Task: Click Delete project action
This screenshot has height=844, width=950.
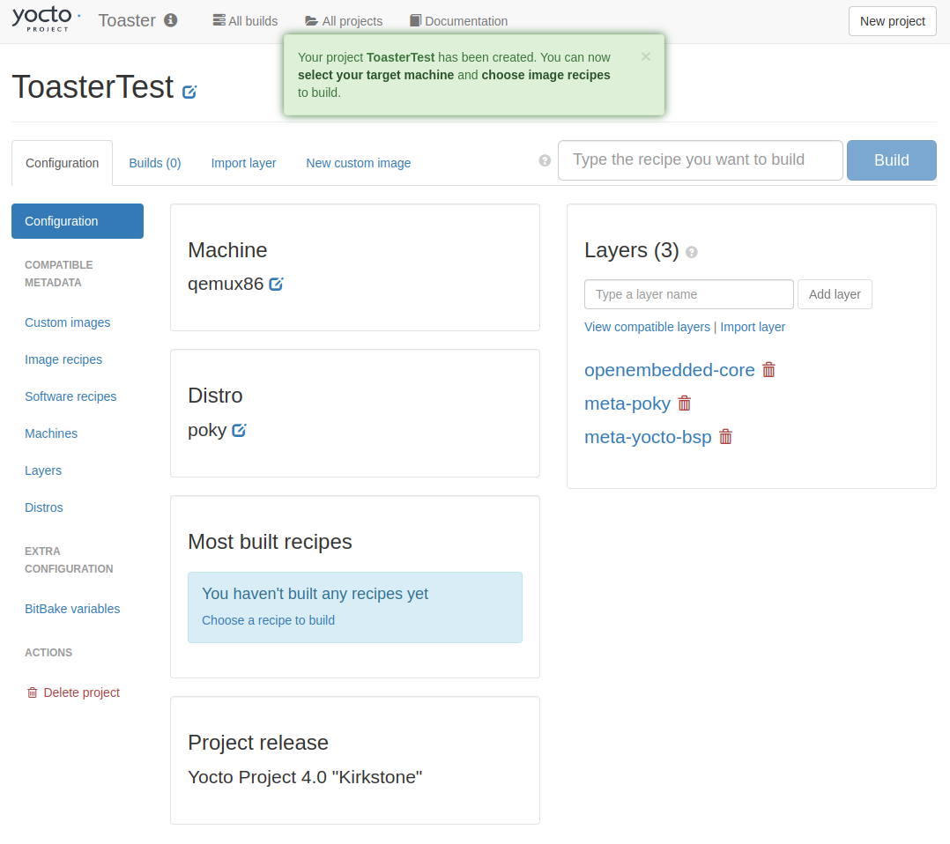Action: pyautogui.click(x=73, y=692)
